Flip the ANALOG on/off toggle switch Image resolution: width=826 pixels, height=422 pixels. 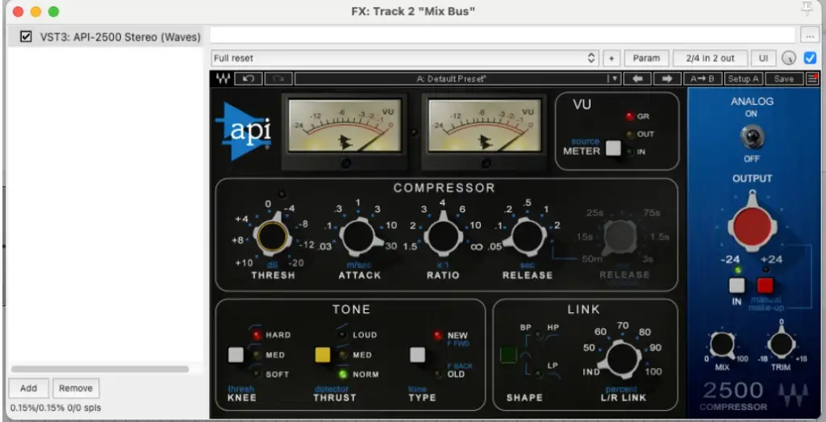point(752,137)
